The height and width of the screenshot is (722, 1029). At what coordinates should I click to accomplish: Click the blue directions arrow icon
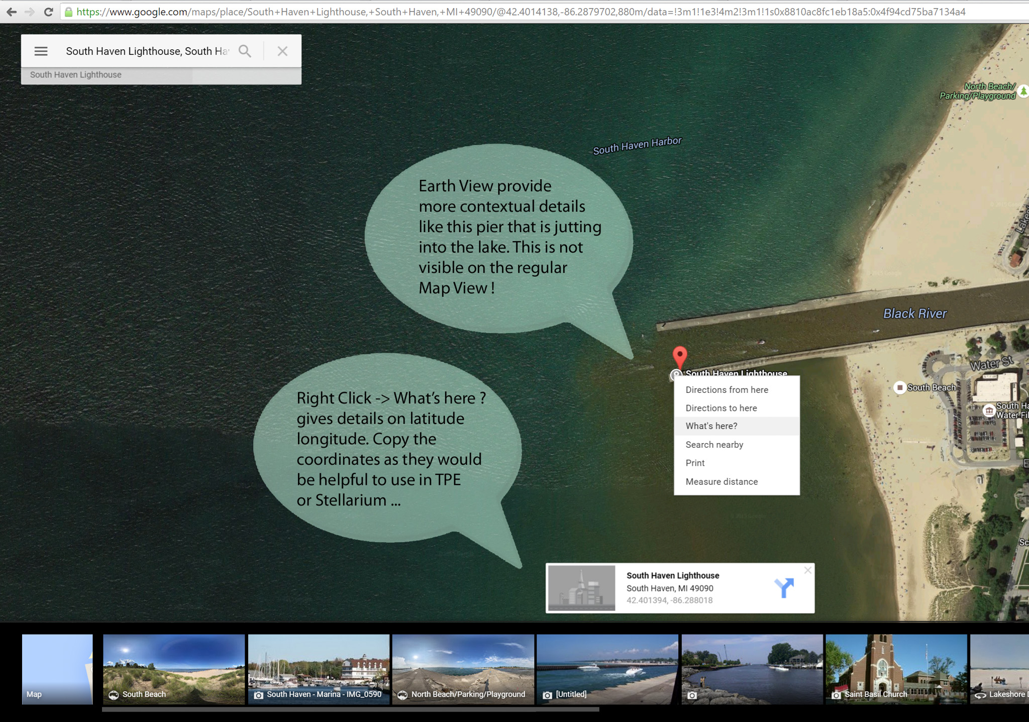pyautogui.click(x=784, y=587)
